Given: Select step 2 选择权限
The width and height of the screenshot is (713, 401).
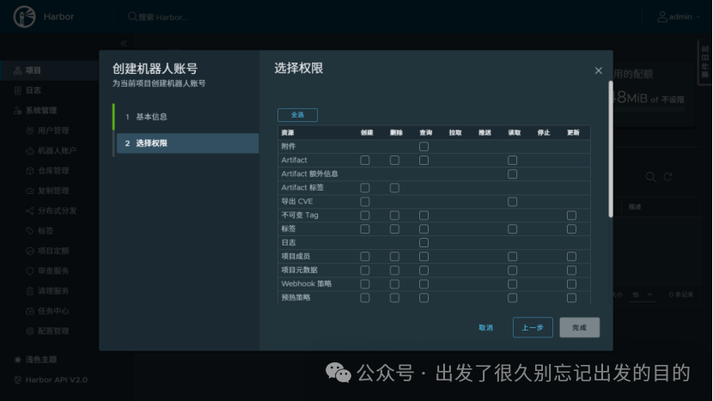Looking at the screenshot, I should (x=188, y=143).
